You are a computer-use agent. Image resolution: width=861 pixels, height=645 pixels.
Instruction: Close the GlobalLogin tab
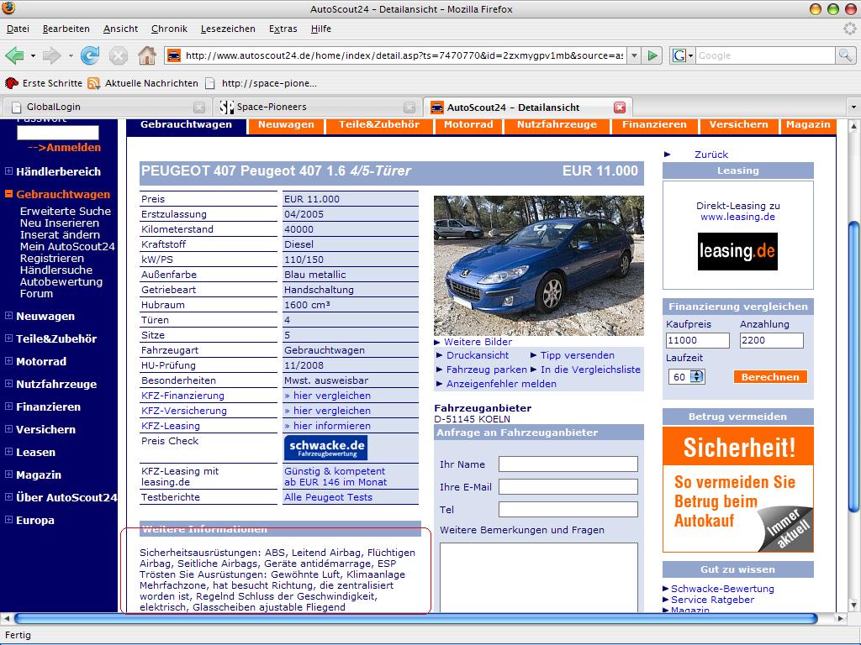[199, 107]
